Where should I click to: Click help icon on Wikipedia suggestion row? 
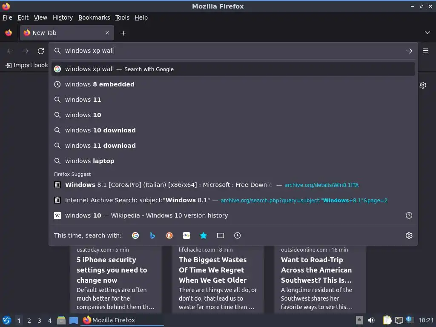(409, 215)
